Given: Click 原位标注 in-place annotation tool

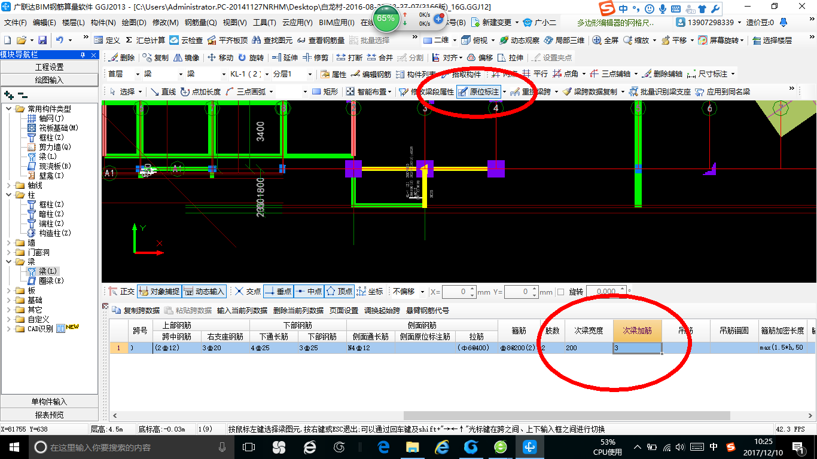Looking at the screenshot, I should click(x=478, y=91).
